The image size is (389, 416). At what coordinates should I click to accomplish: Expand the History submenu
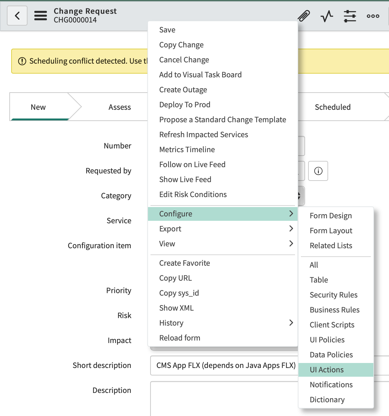(222, 323)
